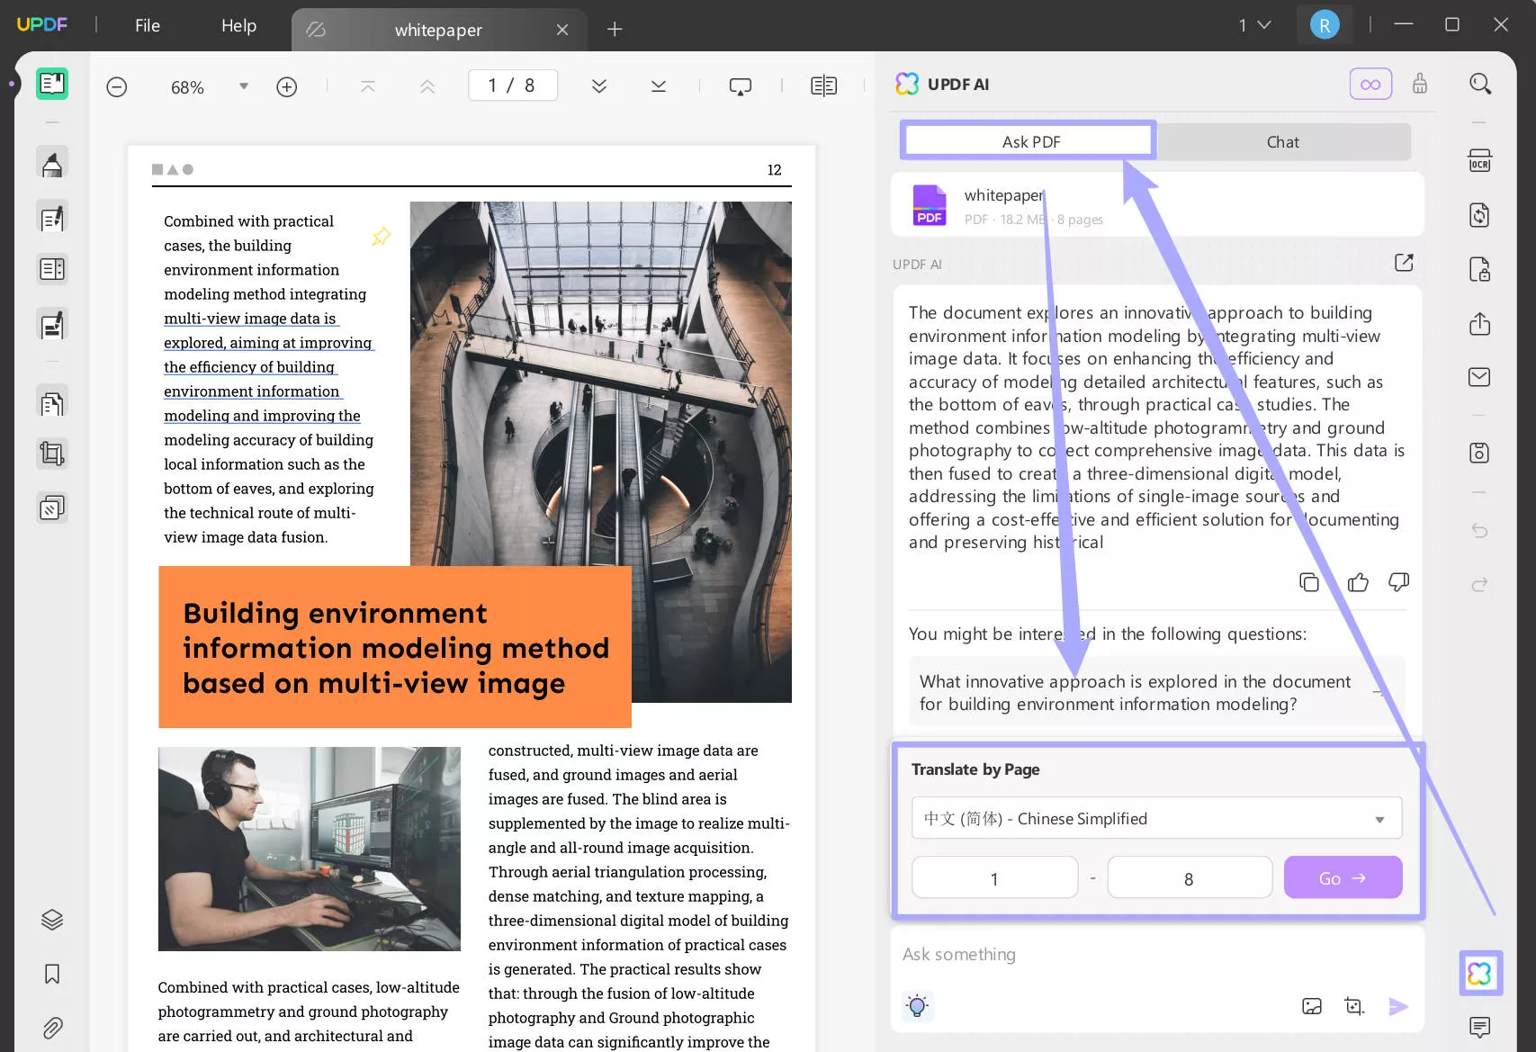Open the prompt lightbulb suggestions

917,1006
